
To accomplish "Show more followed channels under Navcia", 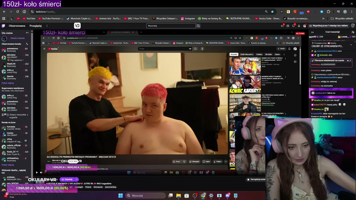I will (x=8, y=83).
